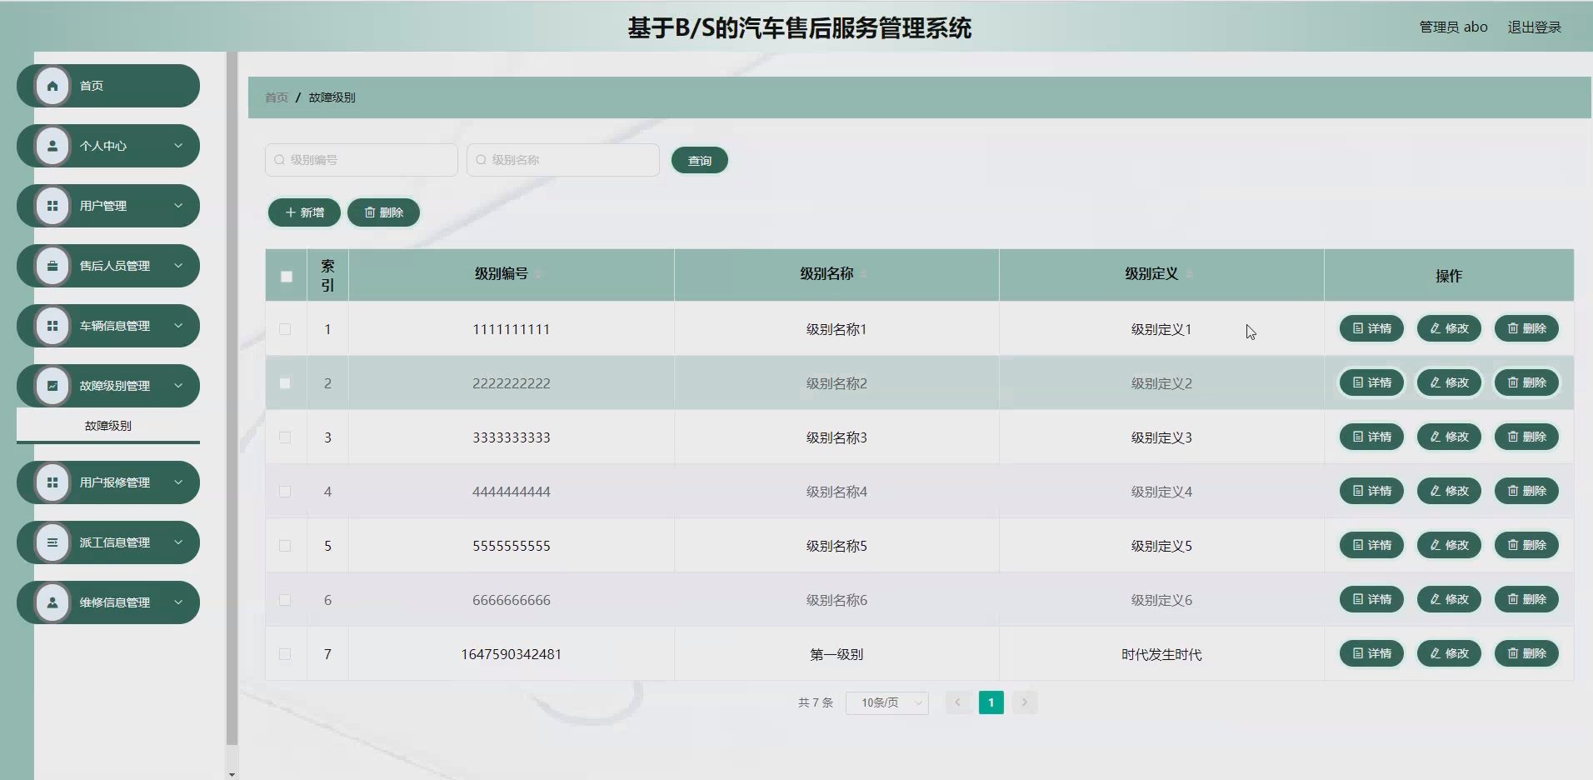The image size is (1593, 780).
Task: Check the row 1111111111 checkbox
Action: click(x=285, y=329)
